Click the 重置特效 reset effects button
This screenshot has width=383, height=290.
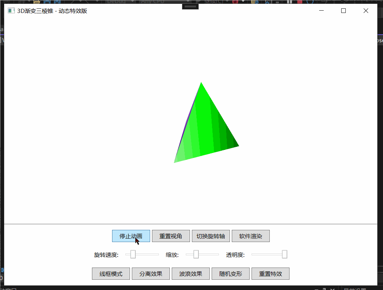271,274
